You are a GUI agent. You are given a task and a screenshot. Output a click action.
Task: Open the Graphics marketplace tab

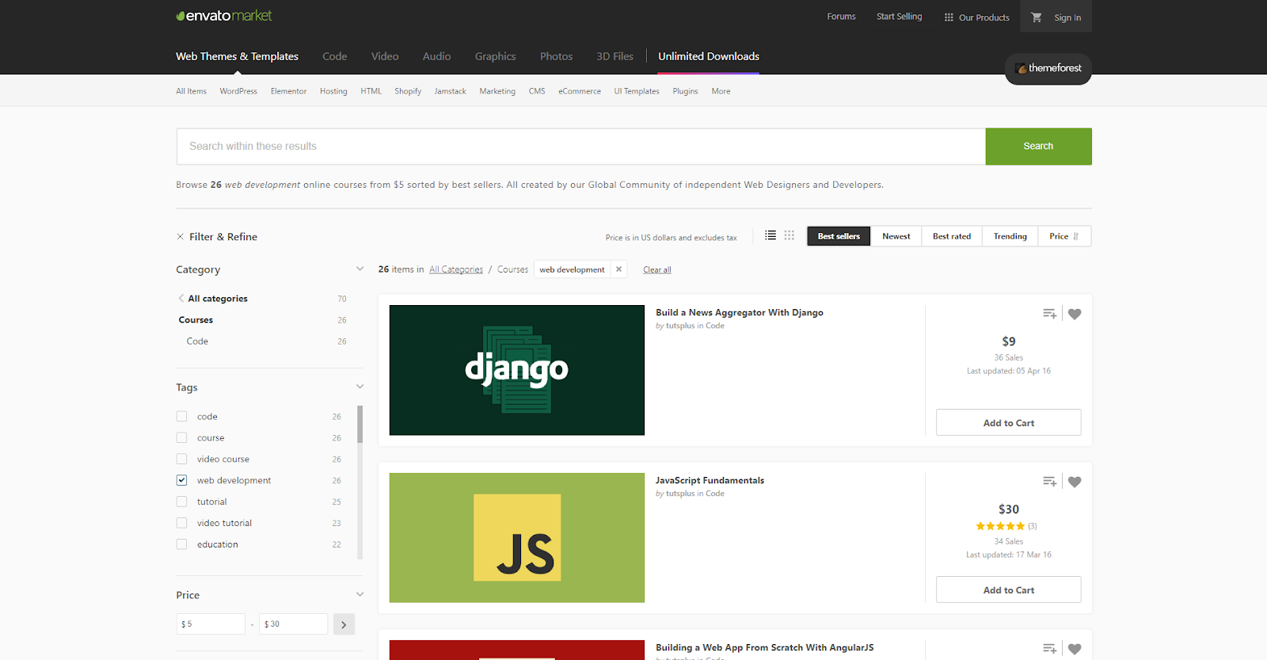tap(496, 56)
